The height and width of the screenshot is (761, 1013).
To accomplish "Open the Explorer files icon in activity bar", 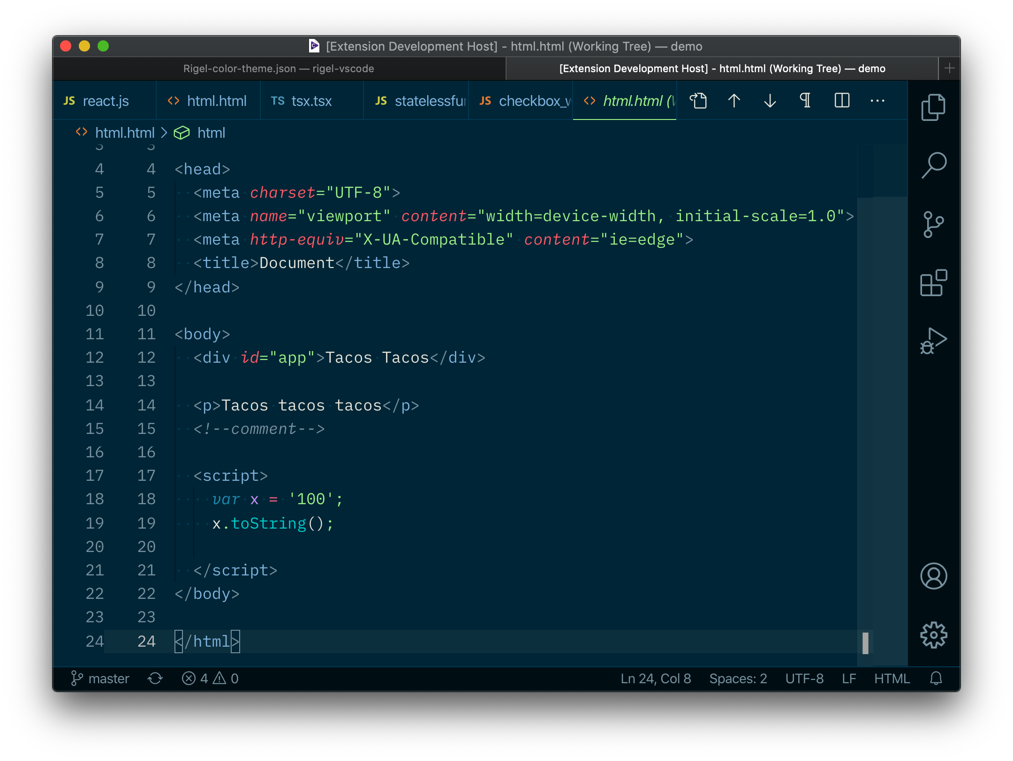I will point(933,107).
